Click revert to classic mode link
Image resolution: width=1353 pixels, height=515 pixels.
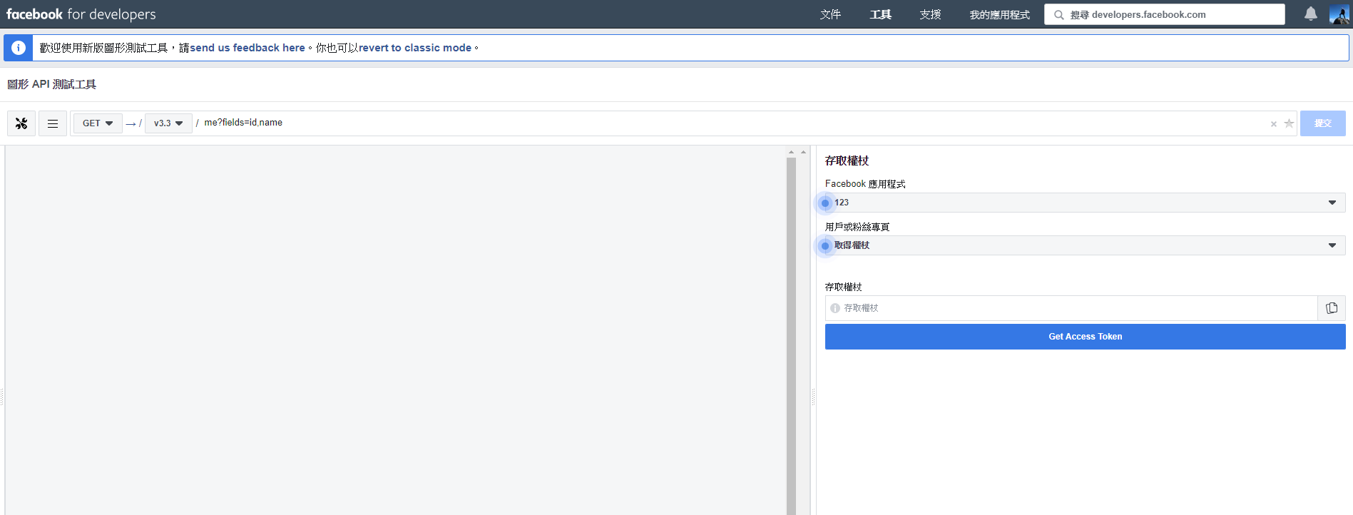coord(415,48)
